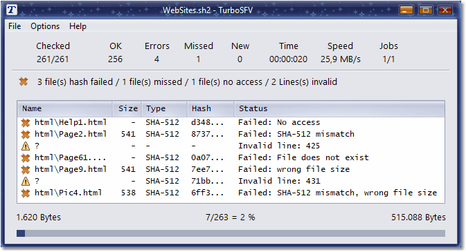Screen dimensions: 466x252
Task: Open the Options menu
Action: pyautogui.click(x=45, y=26)
